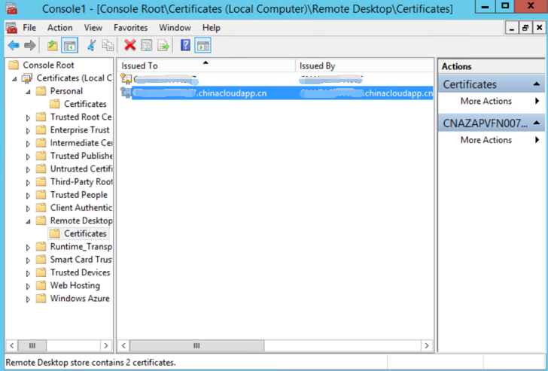Click the Copy toolbar icon
This screenshot has height=371, width=548.
coord(108,46)
